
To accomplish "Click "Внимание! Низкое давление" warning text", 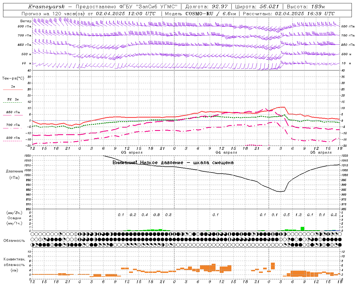I will click(x=148, y=163).
